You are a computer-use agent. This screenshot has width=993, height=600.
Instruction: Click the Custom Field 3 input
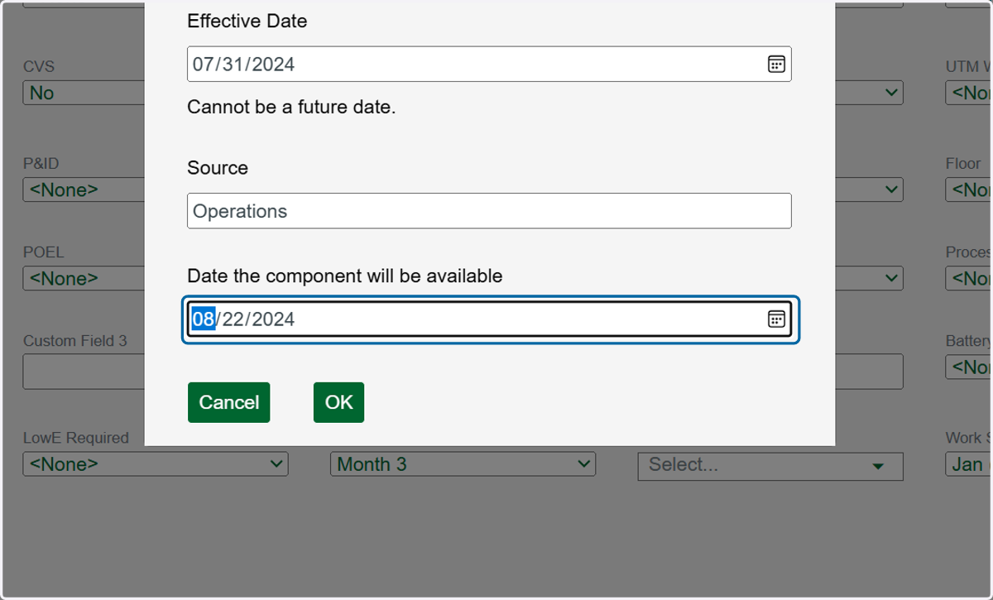pyautogui.click(x=84, y=372)
